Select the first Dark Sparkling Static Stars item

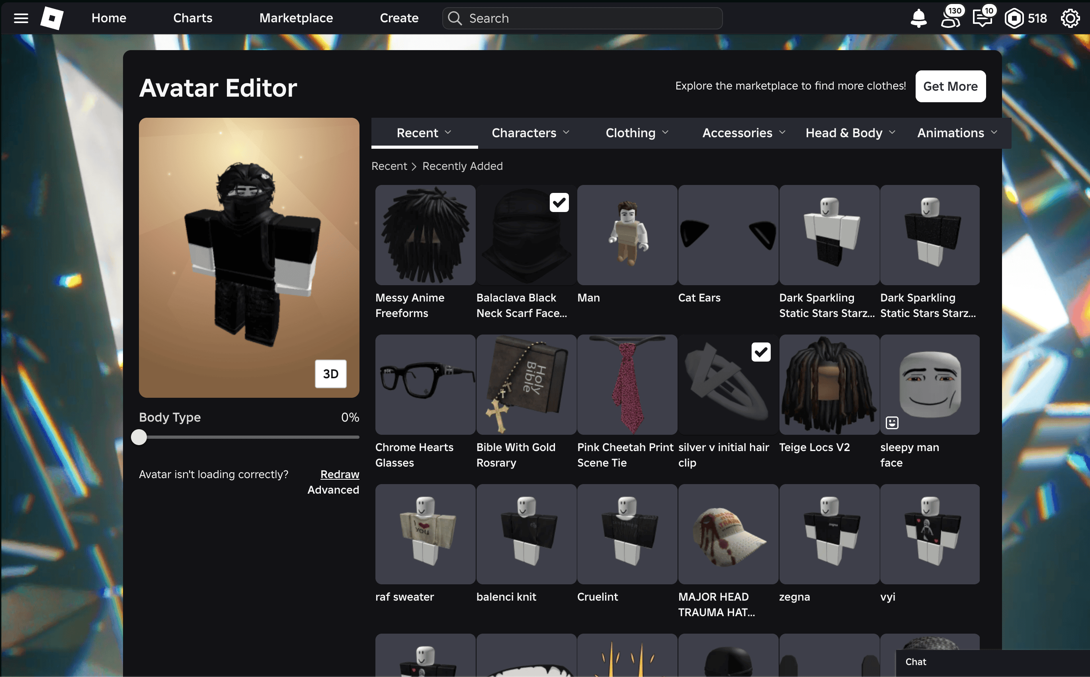[829, 235]
